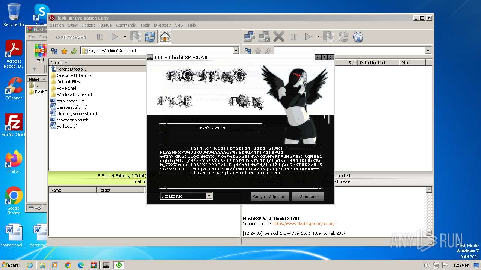Click the Copy to Clipboard button
This screenshot has width=481, height=270.
click(x=270, y=196)
